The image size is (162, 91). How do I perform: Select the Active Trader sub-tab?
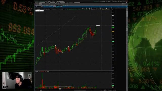tap(59, 5)
